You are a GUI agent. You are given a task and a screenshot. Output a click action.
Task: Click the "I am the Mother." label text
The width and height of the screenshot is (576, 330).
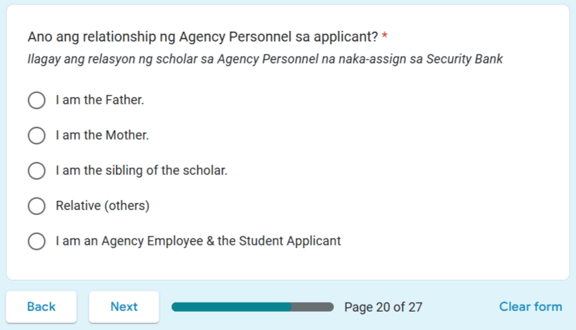coord(102,135)
